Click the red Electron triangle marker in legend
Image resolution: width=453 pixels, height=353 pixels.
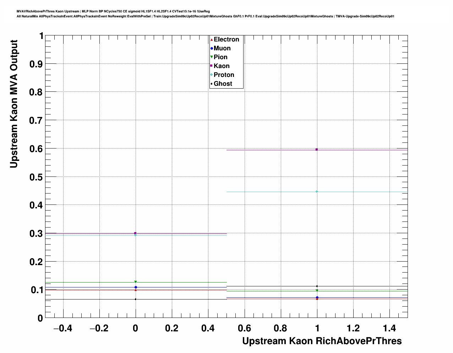tap(212, 39)
